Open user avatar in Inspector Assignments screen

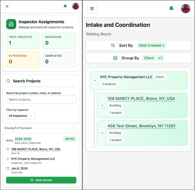pyautogui.click(x=76, y=6)
